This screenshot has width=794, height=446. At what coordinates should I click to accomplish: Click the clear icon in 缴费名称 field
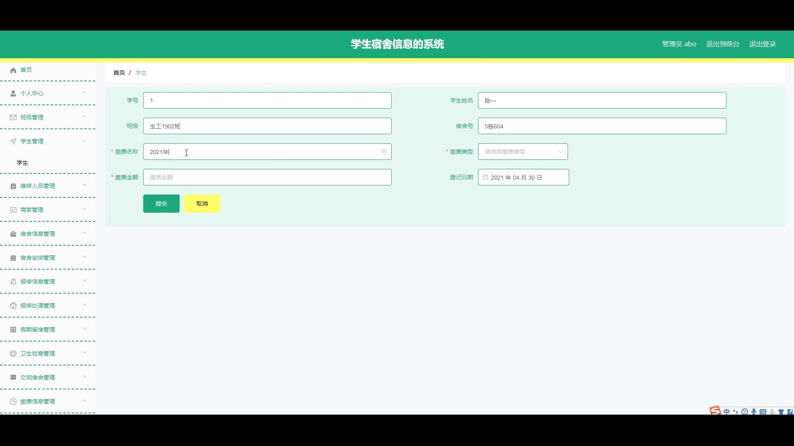pos(384,152)
